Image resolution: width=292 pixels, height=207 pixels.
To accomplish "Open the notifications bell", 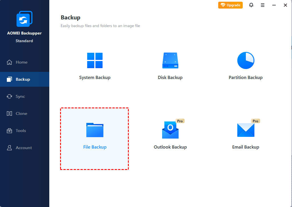I will point(251,5).
